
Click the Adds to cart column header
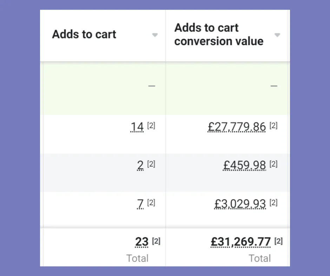(84, 34)
